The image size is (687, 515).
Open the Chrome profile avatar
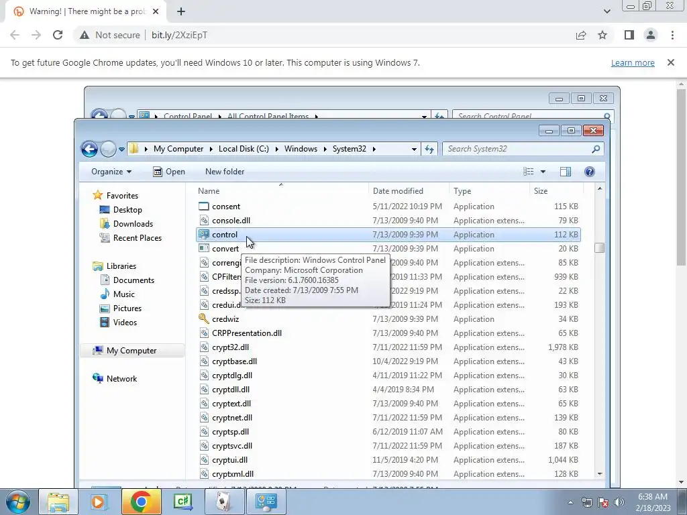[x=651, y=35]
